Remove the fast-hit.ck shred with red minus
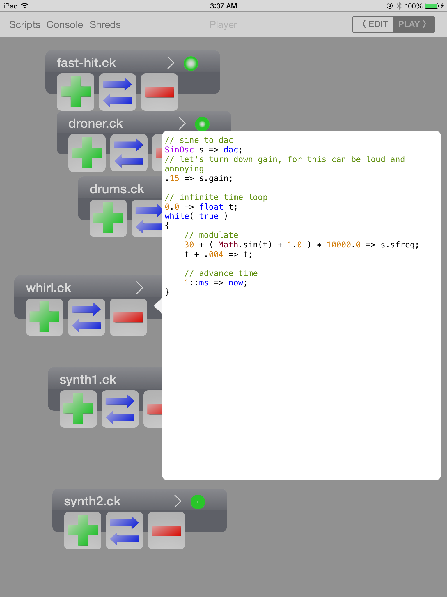This screenshot has width=447, height=597. pyautogui.click(x=159, y=92)
